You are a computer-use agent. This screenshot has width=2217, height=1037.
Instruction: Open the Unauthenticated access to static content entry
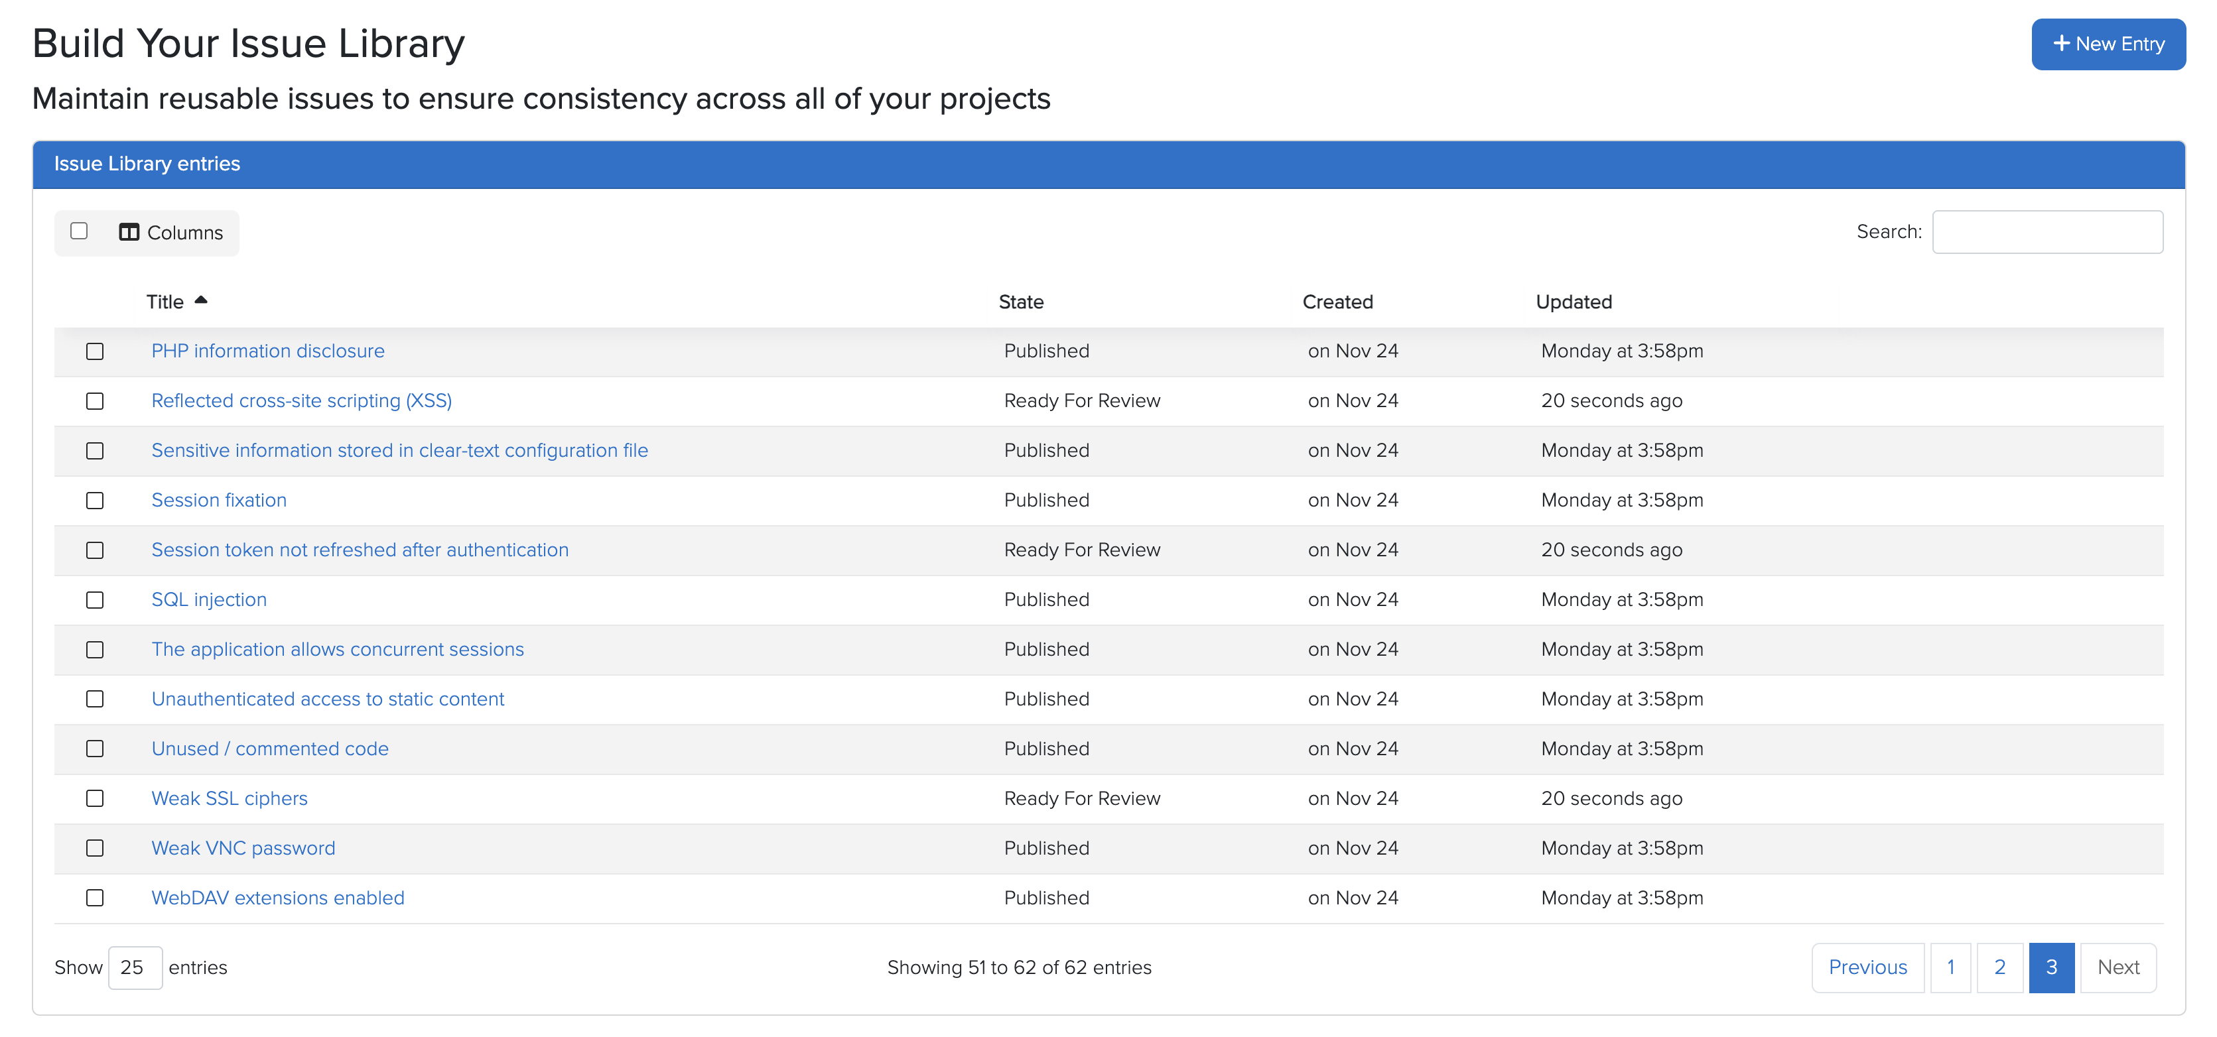coord(328,699)
